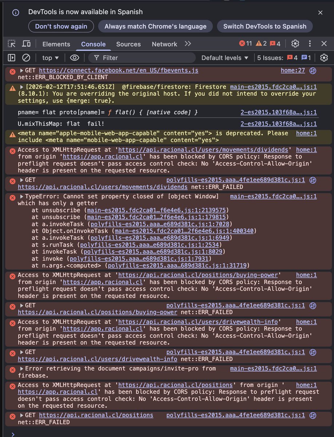Focus the console Filter input field
334x437 pixels.
click(x=142, y=58)
